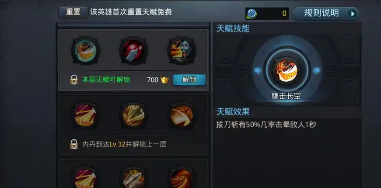Choose the orange slash talent in second tier

pyautogui.click(x=182, y=115)
